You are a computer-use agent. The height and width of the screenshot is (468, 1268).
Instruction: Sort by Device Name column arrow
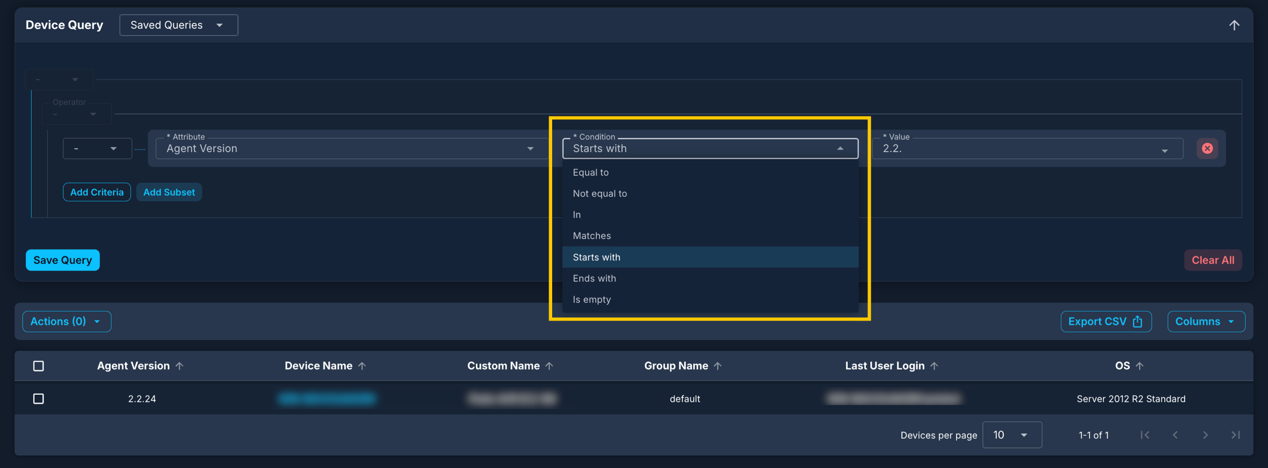[x=362, y=366]
